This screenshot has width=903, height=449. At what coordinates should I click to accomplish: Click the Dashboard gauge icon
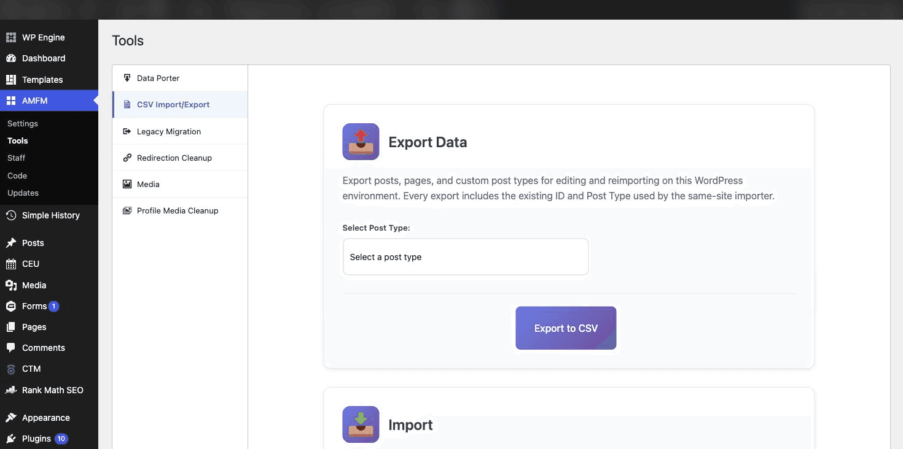click(x=11, y=58)
